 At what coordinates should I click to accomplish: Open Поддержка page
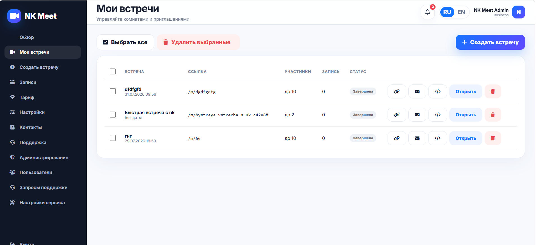(x=43, y=142)
